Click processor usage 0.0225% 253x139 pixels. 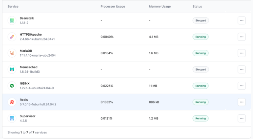click(107, 86)
